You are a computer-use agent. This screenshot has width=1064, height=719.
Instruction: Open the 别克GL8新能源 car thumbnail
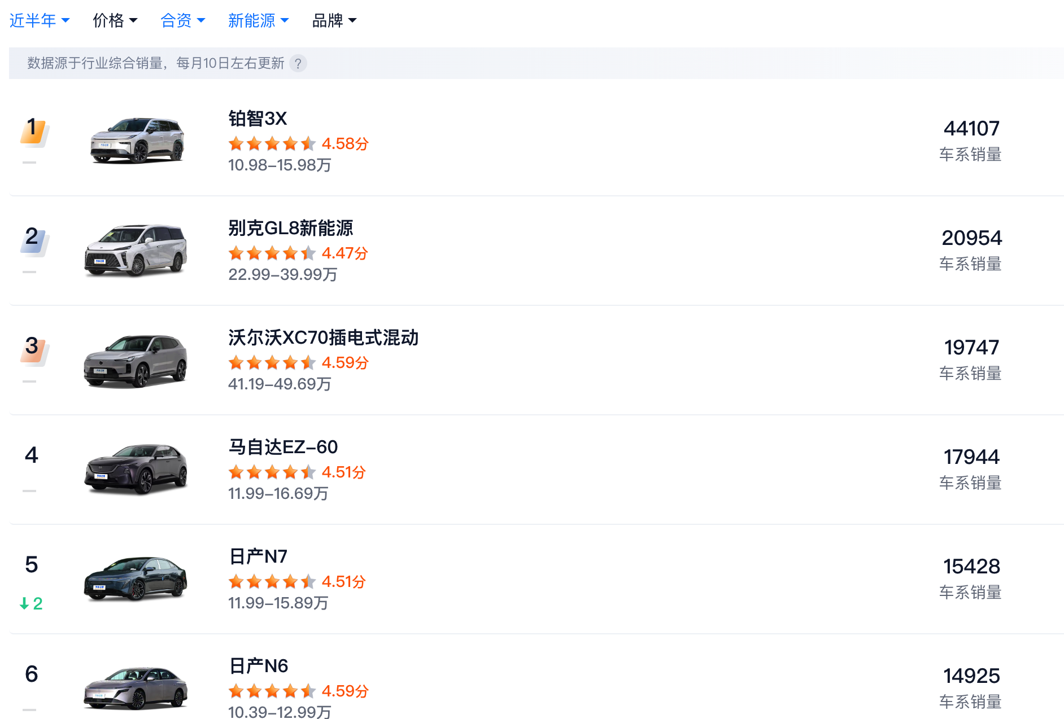point(136,250)
